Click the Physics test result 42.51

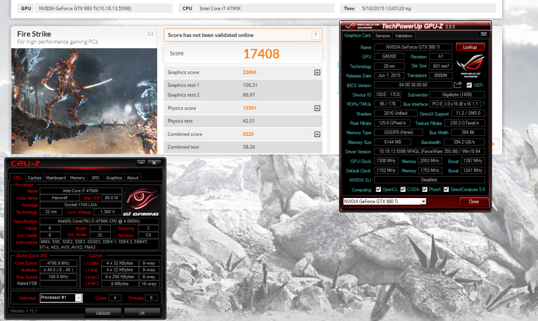click(249, 121)
